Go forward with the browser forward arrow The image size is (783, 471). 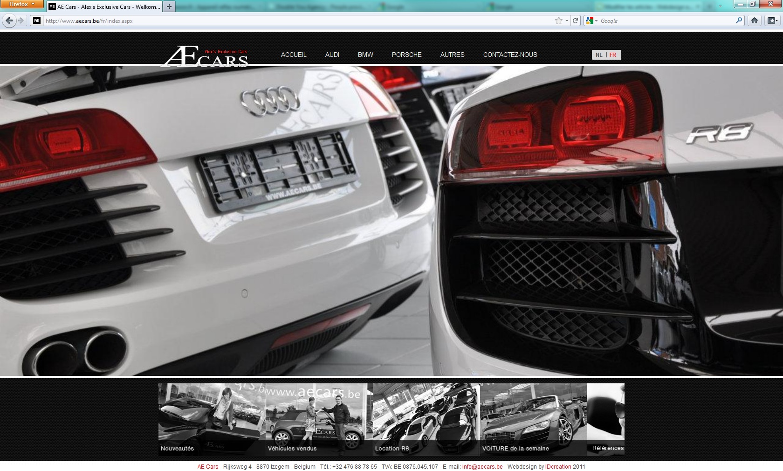(21, 21)
